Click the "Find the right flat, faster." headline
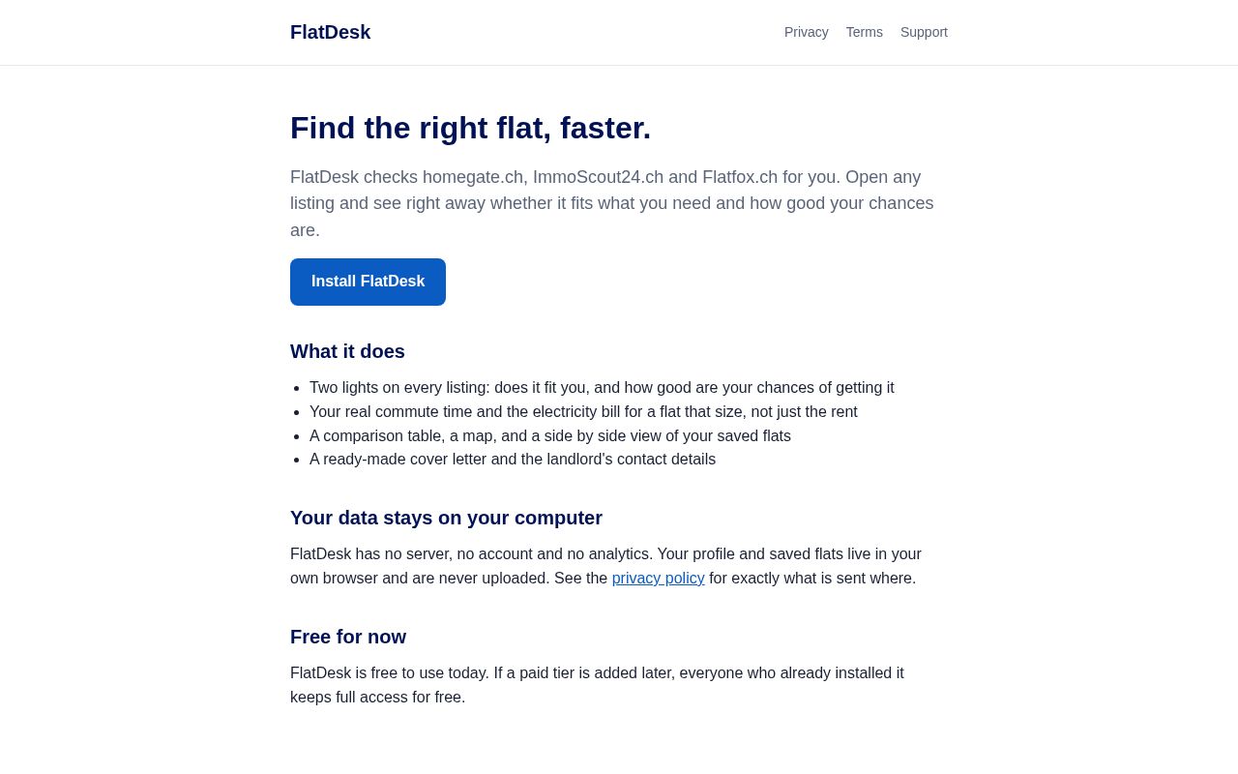This screenshot has width=1238, height=774. [x=470, y=128]
